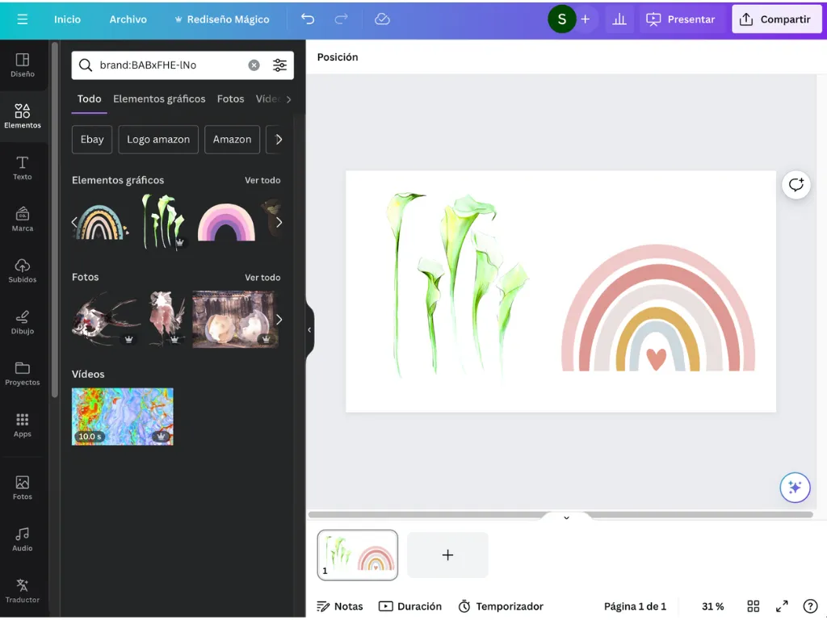Select the Dibujo drawing tool

tap(22, 322)
